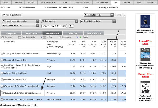Tick checkbox for Unicorn UK Income A Inc

(2, 80)
